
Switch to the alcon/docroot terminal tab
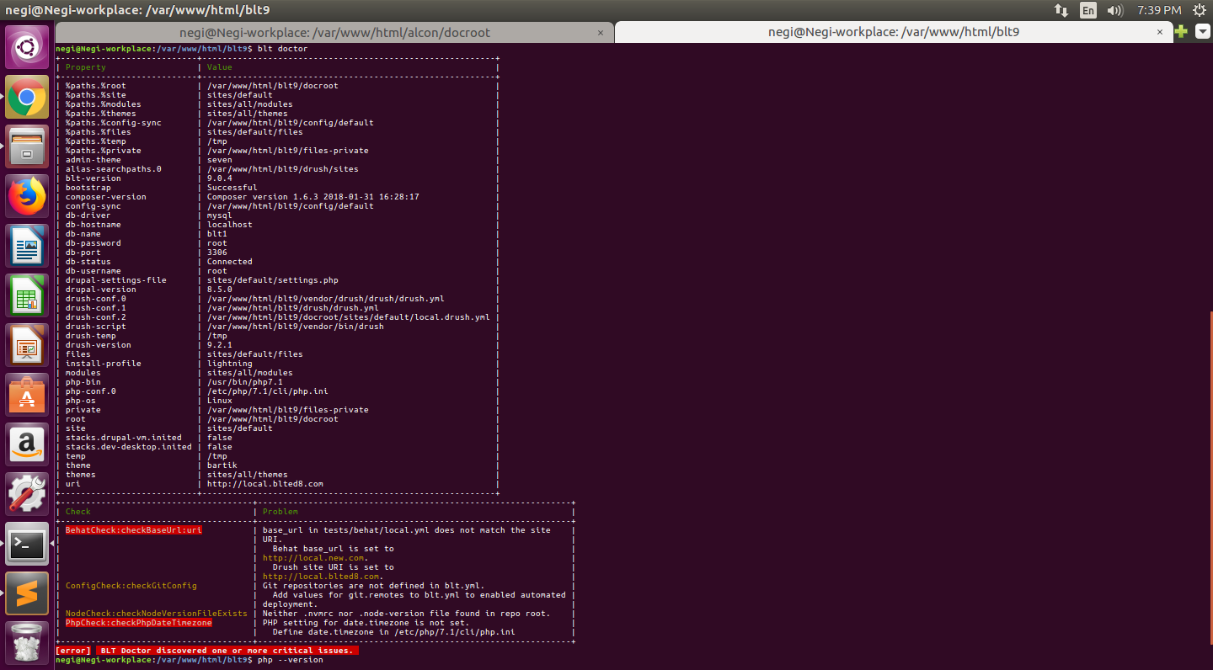pyautogui.click(x=333, y=31)
